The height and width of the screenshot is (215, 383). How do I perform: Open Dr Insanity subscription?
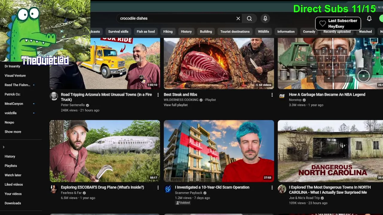[x=13, y=66]
